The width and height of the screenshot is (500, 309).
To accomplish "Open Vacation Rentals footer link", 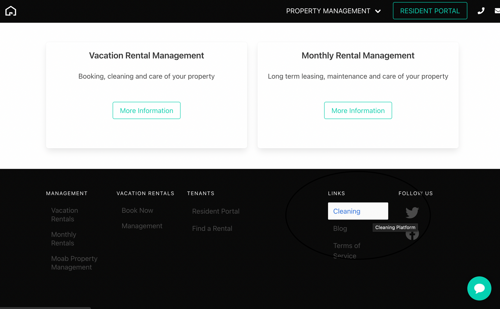I will click(x=64, y=215).
